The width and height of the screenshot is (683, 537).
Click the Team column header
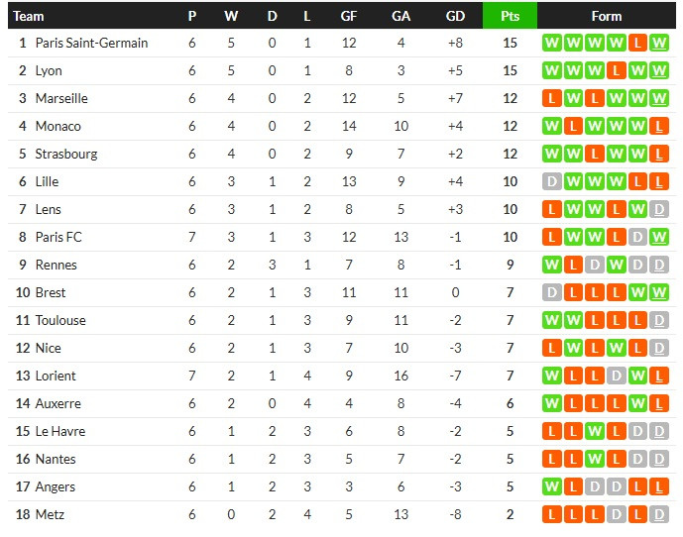(x=30, y=16)
